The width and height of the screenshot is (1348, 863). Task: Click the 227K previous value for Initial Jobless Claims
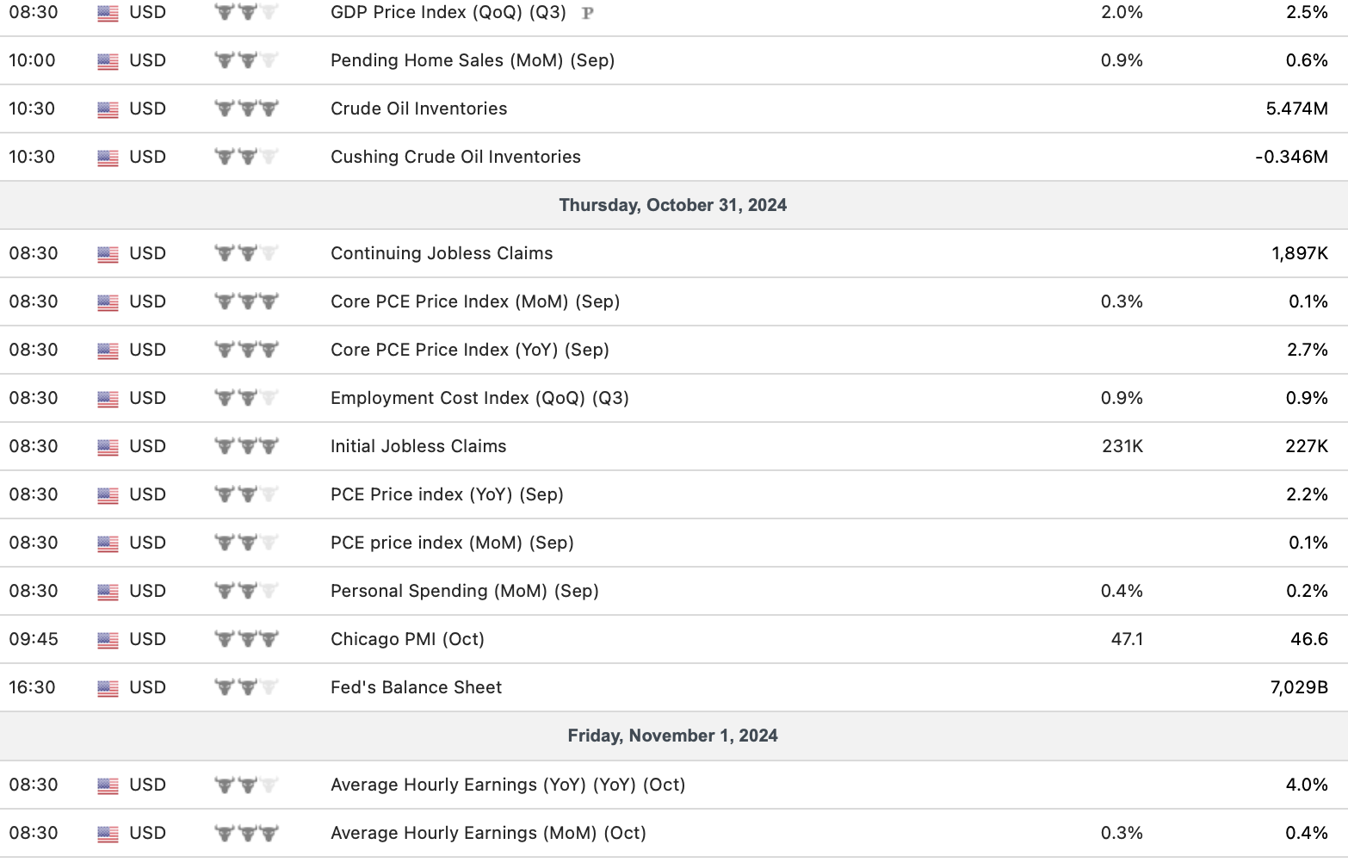tap(1306, 446)
